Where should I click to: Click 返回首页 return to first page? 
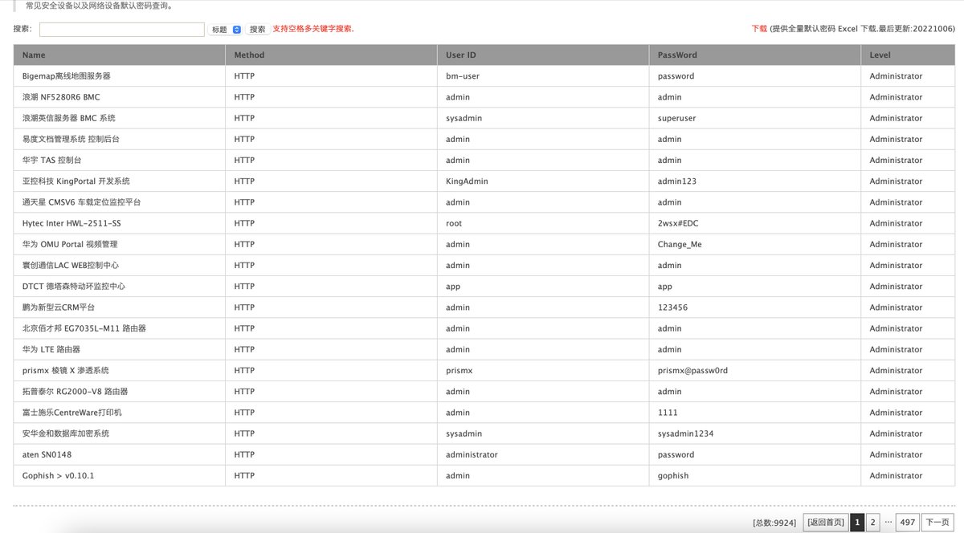pos(826,522)
